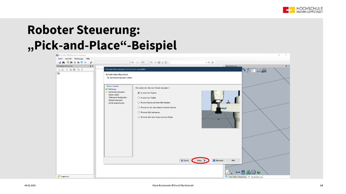The width and height of the screenshot is (346, 194).
Task: Click the Weiter button
Action: 201,160
